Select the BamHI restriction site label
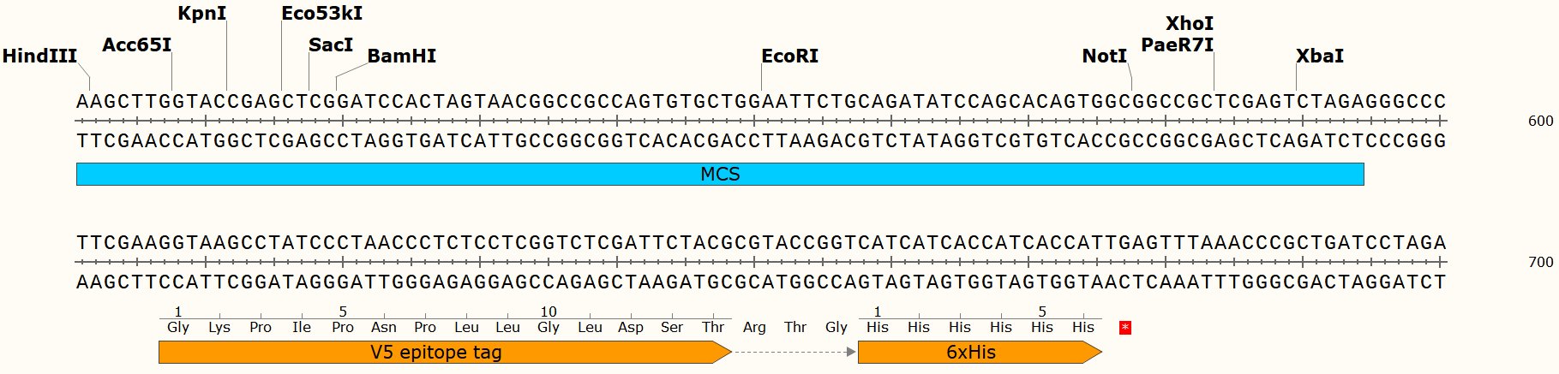 (x=402, y=56)
